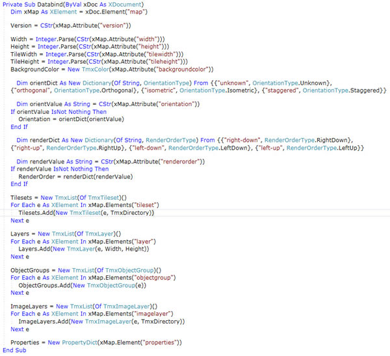Click the 'TileHeight = Integer.Parse' line
This screenshot has width=390, height=356.
pyautogui.click(x=99, y=62)
